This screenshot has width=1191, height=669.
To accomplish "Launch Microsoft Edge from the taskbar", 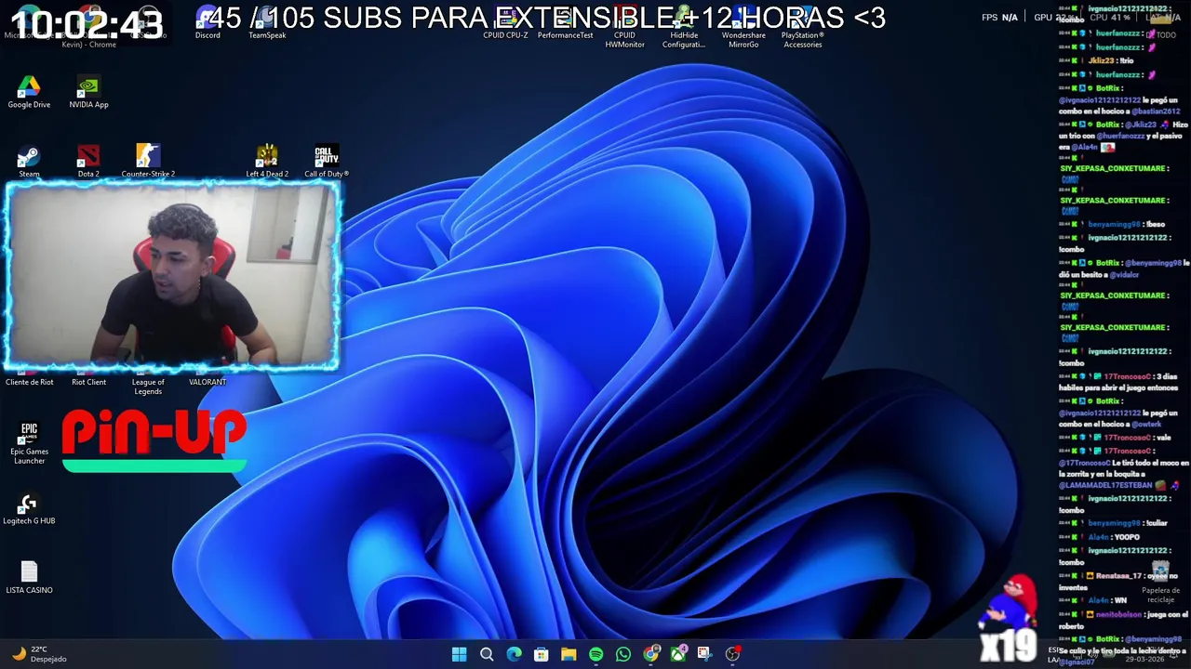I will [x=514, y=654].
